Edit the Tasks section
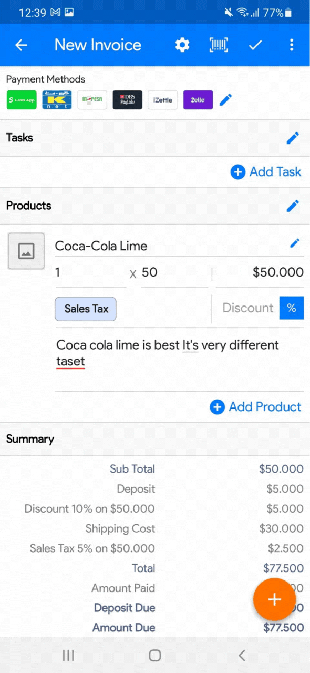The image size is (310, 673). coord(293,138)
